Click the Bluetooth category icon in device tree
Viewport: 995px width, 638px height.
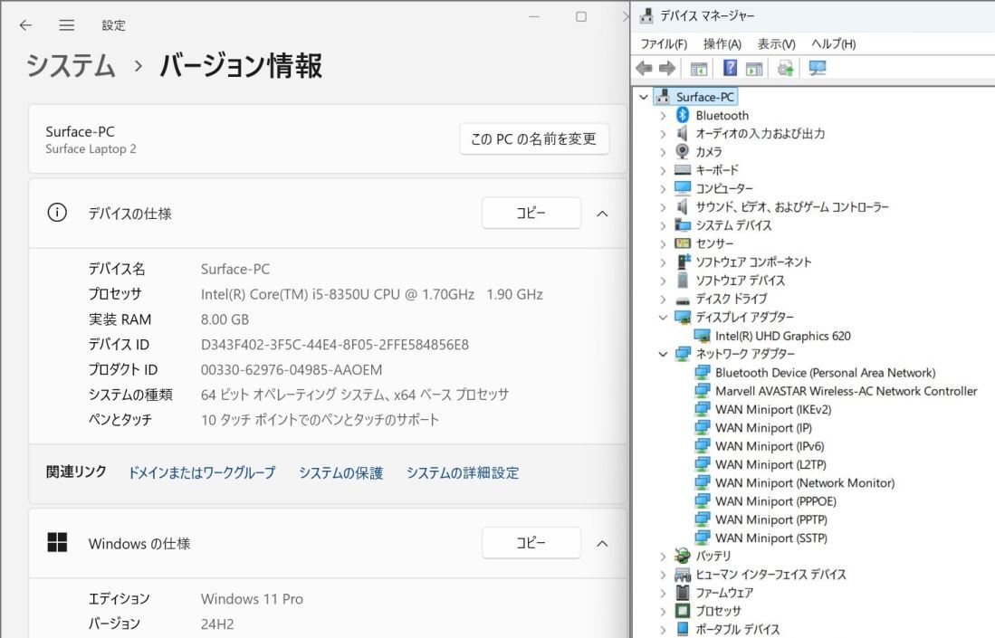click(x=682, y=115)
